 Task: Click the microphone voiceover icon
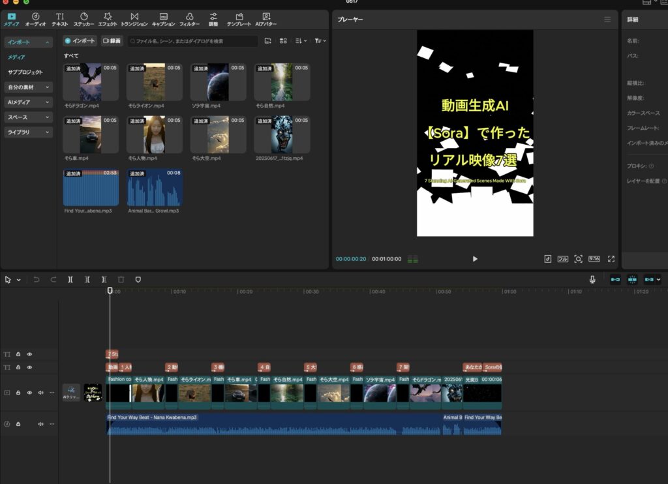point(592,279)
